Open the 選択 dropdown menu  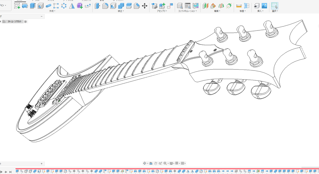click(275, 11)
